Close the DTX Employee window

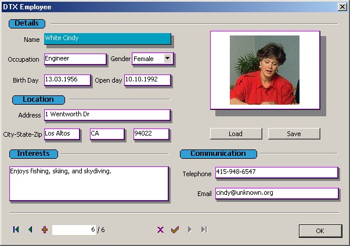(342, 7)
